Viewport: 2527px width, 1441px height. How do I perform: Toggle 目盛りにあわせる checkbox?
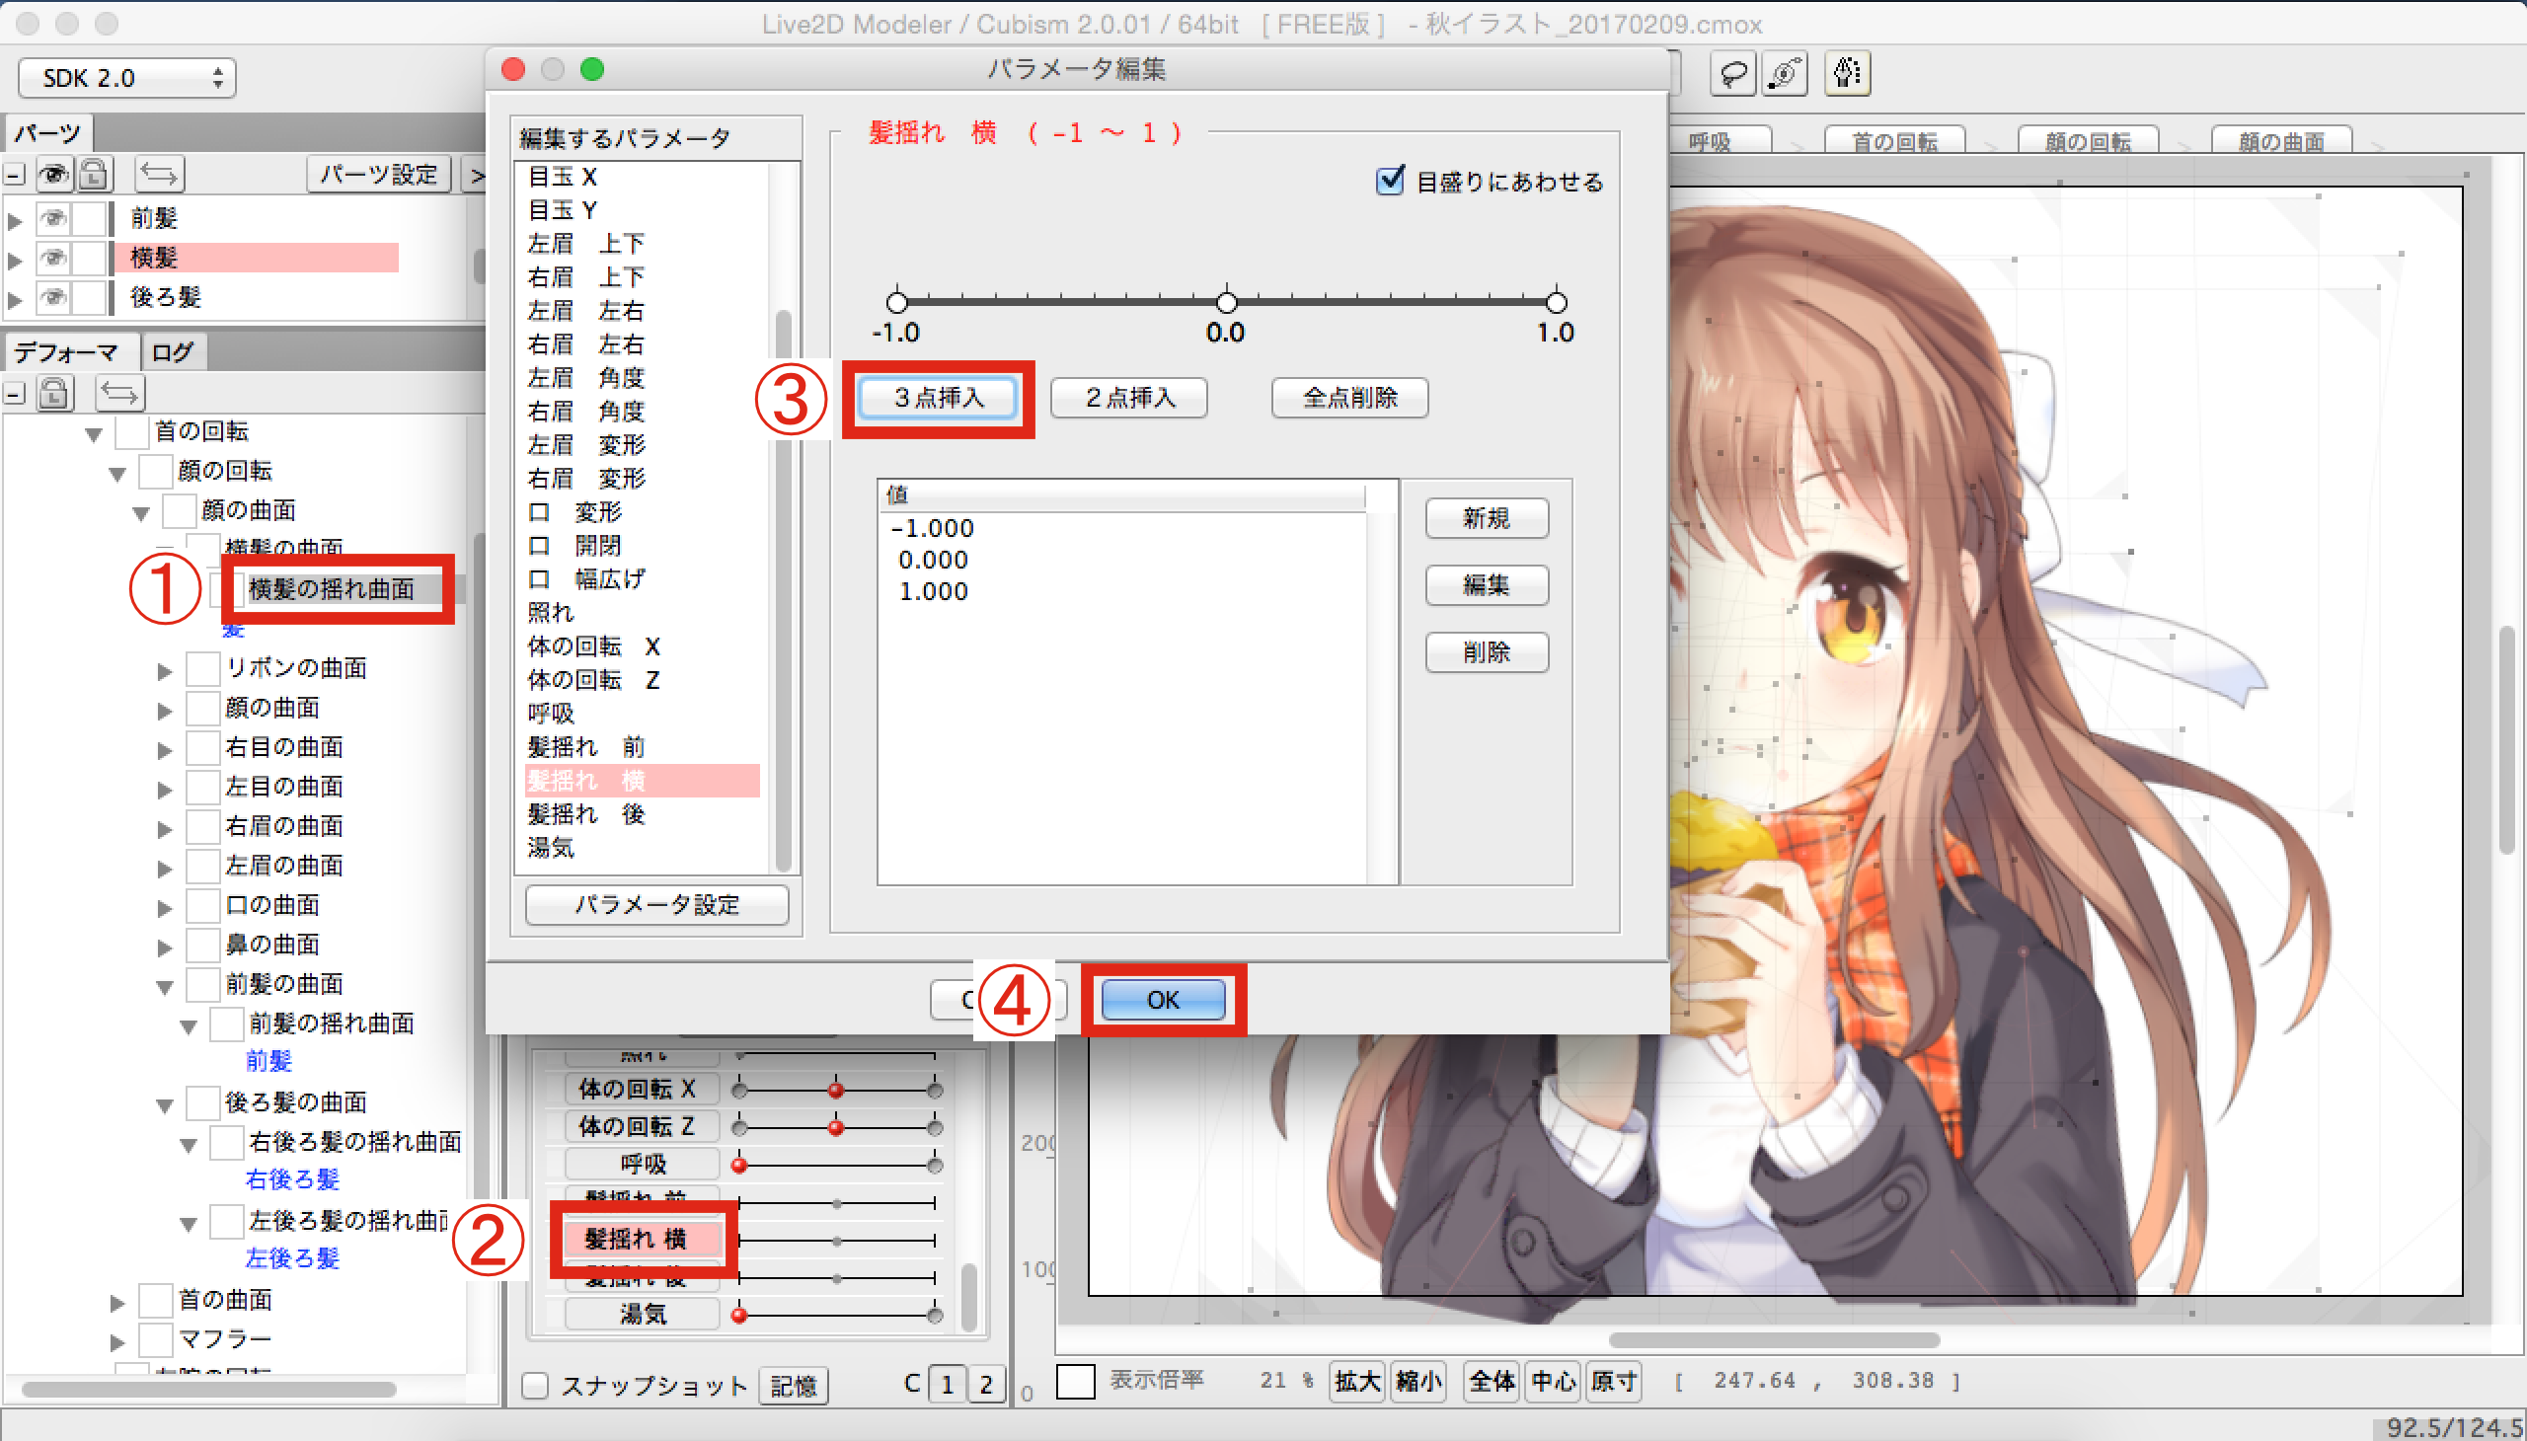click(x=1391, y=182)
